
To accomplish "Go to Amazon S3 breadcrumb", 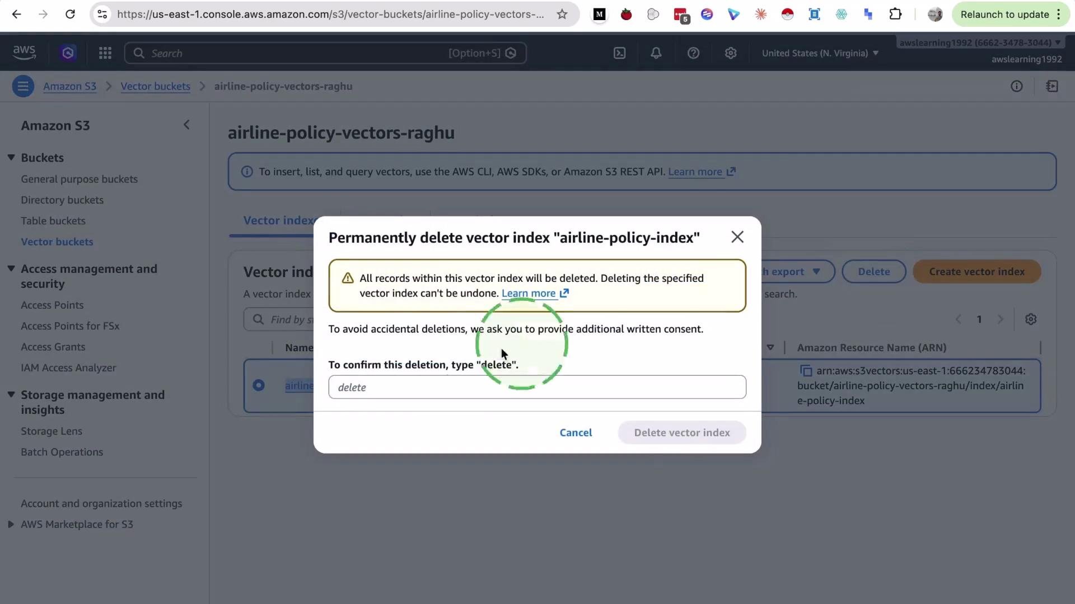I will [69, 86].
